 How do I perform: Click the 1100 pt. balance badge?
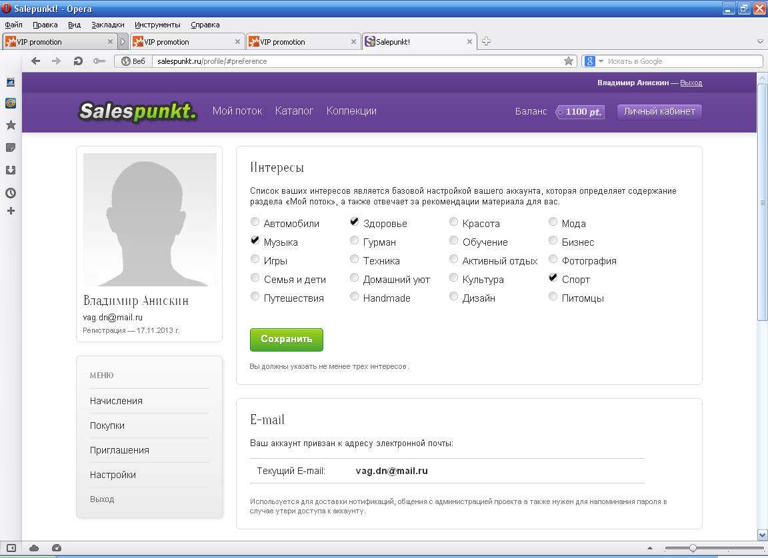[580, 112]
